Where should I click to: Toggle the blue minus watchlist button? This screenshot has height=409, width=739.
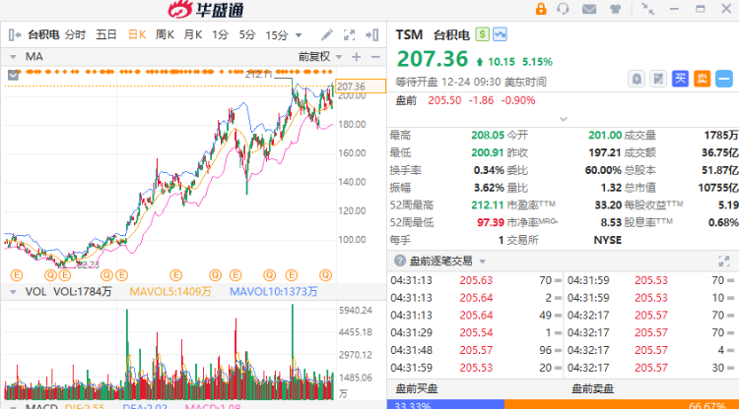[724, 79]
